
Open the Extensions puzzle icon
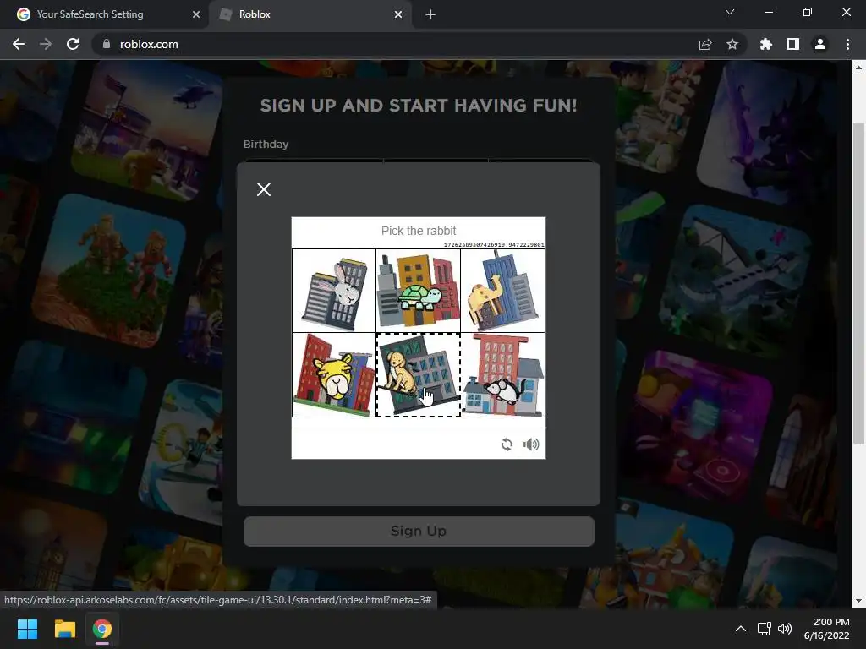(x=766, y=44)
